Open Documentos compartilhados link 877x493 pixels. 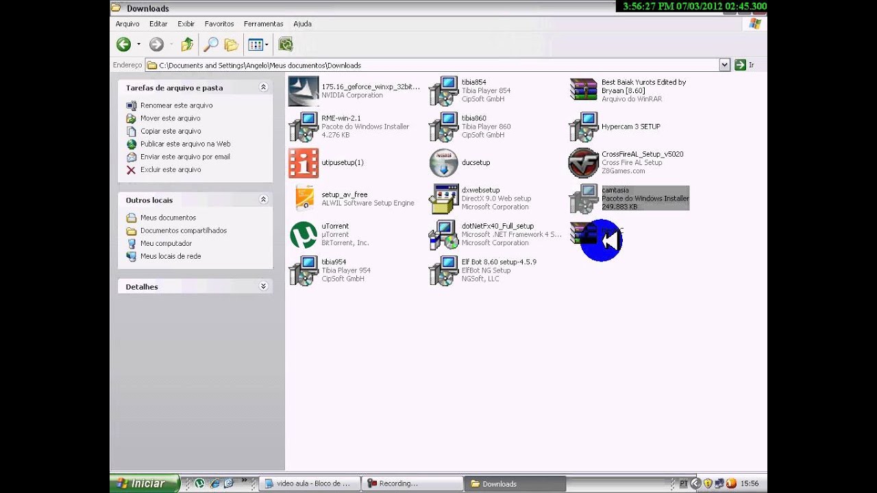[x=184, y=231]
